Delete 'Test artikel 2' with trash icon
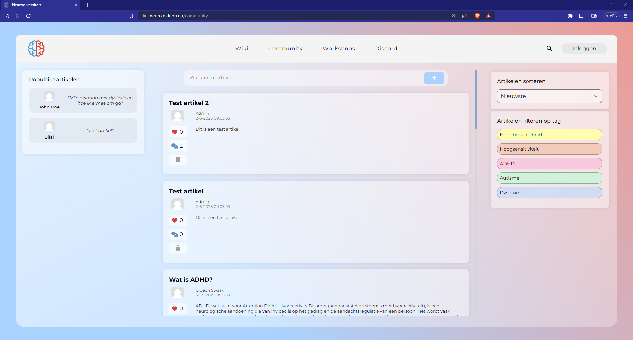This screenshot has height=340, width=633. [178, 160]
